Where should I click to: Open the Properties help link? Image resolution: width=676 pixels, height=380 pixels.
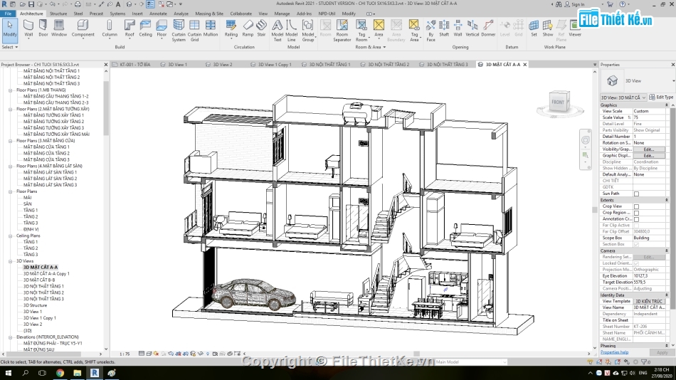tap(614, 352)
